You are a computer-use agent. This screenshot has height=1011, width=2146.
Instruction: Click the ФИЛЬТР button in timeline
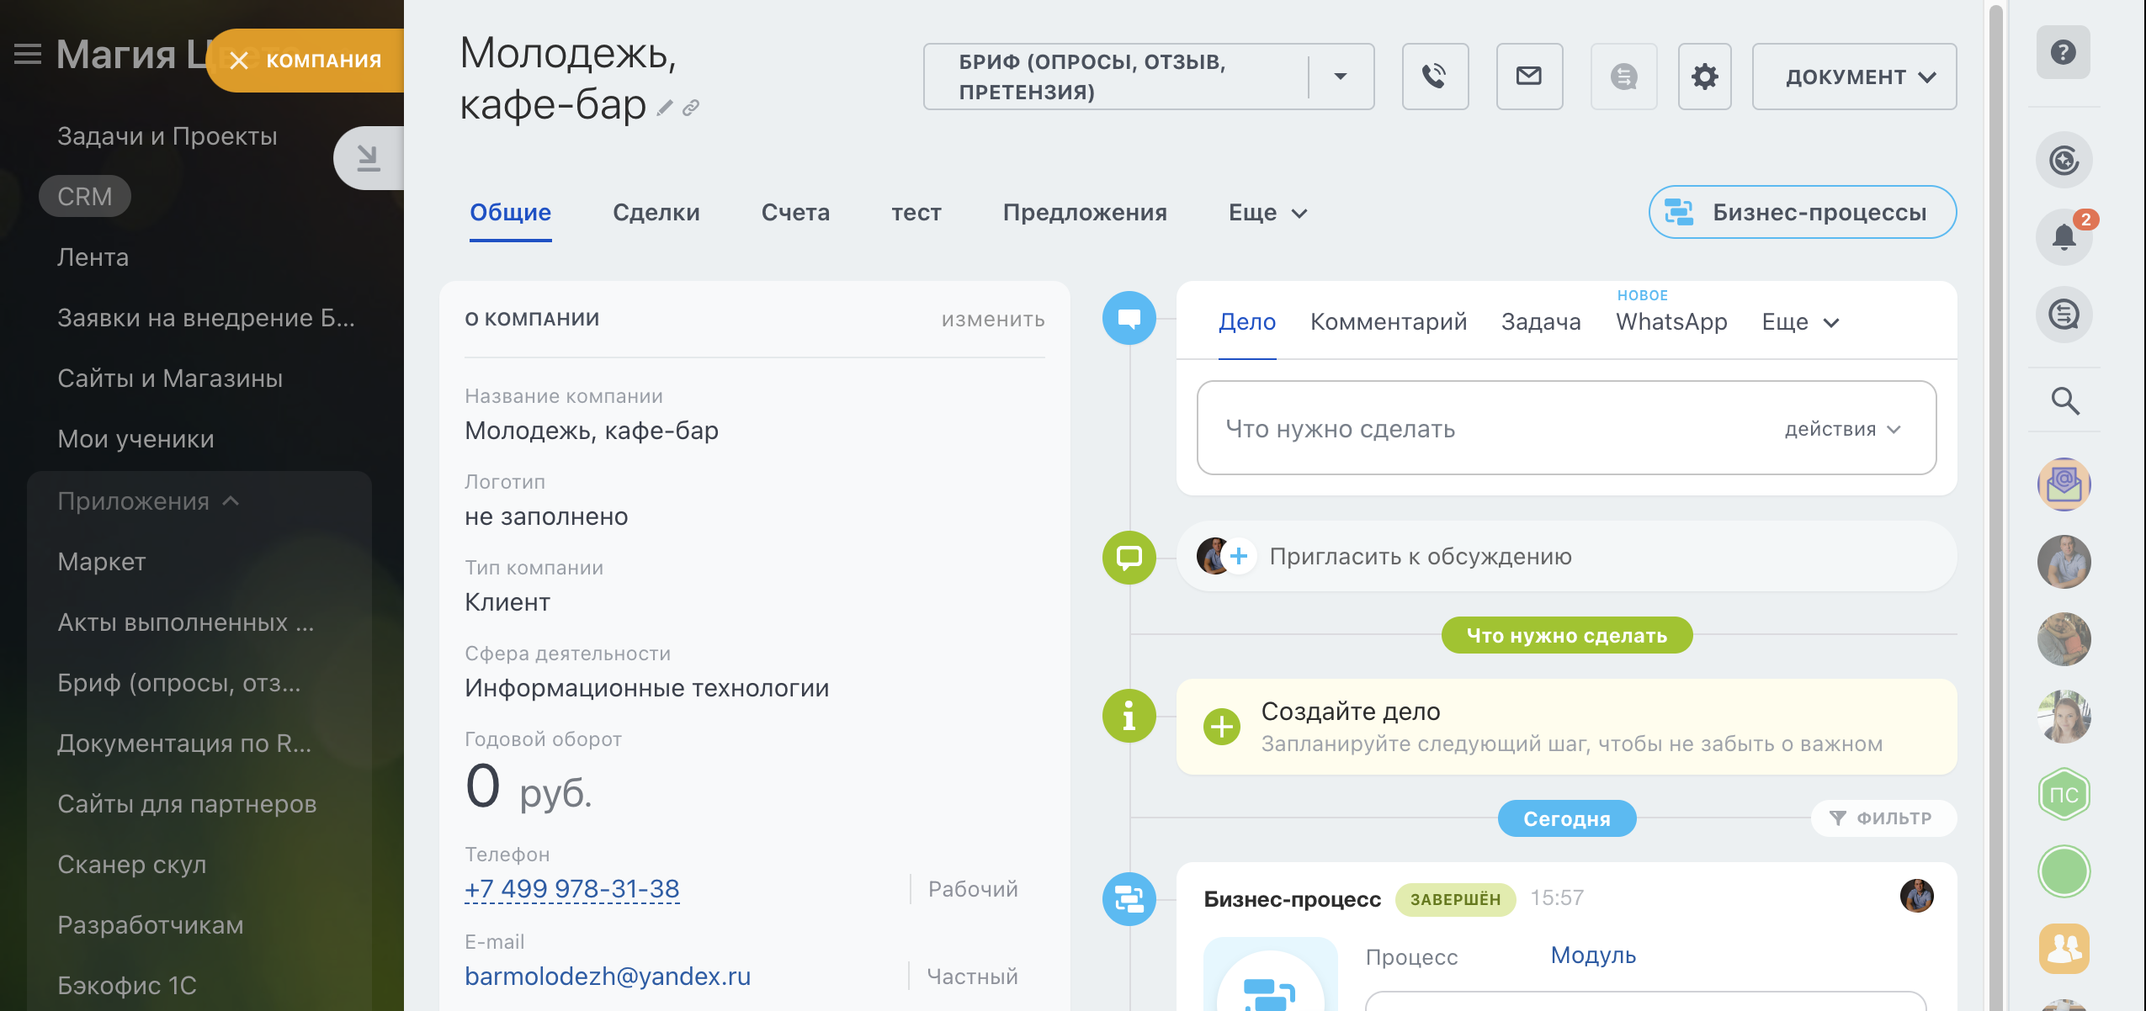(x=1883, y=818)
